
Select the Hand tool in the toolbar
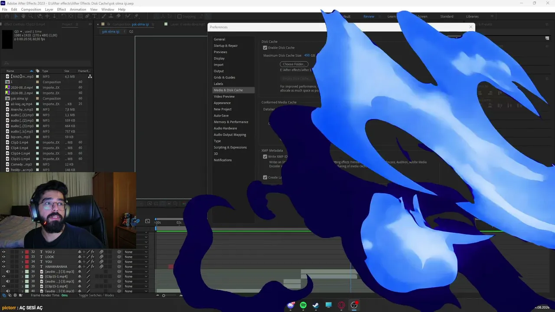coord(23,16)
